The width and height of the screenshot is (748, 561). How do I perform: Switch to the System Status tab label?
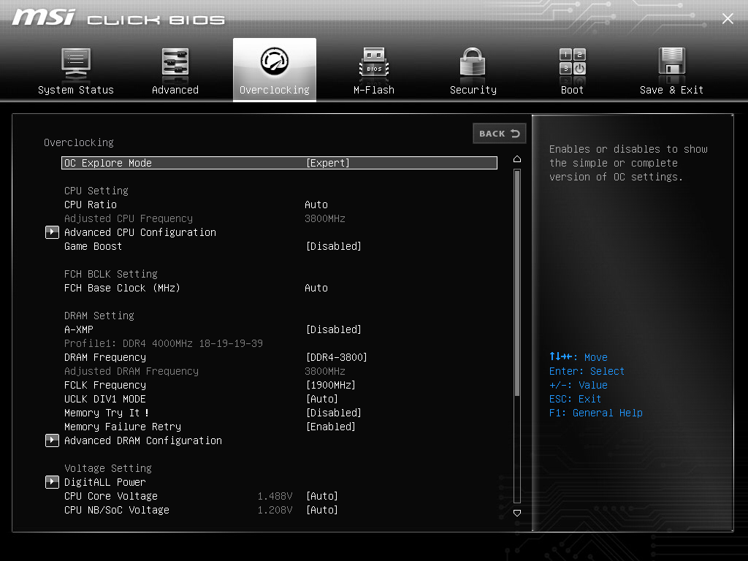[x=76, y=90]
